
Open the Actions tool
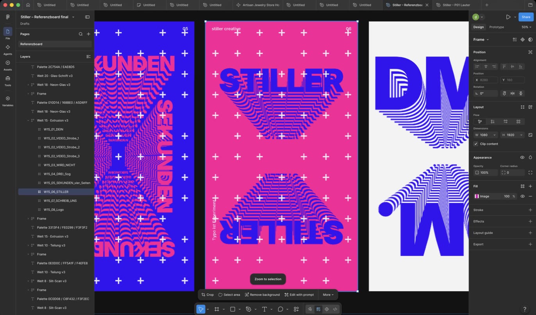[x=296, y=309]
